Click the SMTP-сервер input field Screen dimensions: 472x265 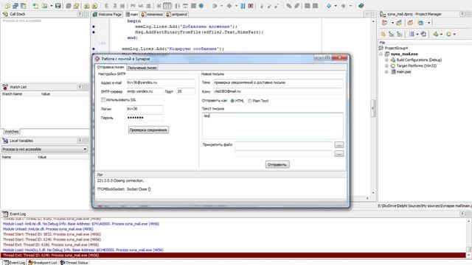click(x=145, y=91)
